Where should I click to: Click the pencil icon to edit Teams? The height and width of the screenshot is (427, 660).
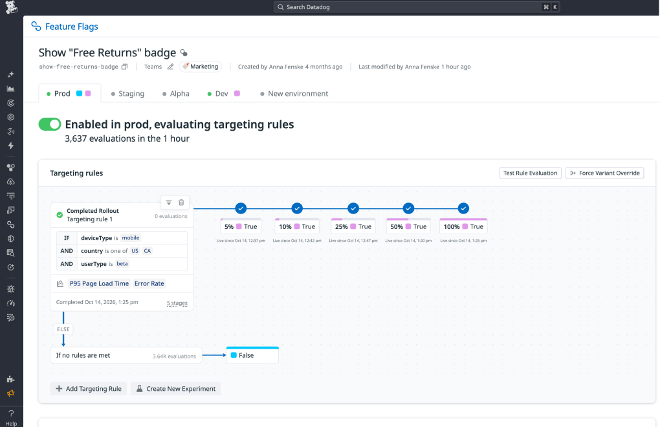tap(170, 67)
